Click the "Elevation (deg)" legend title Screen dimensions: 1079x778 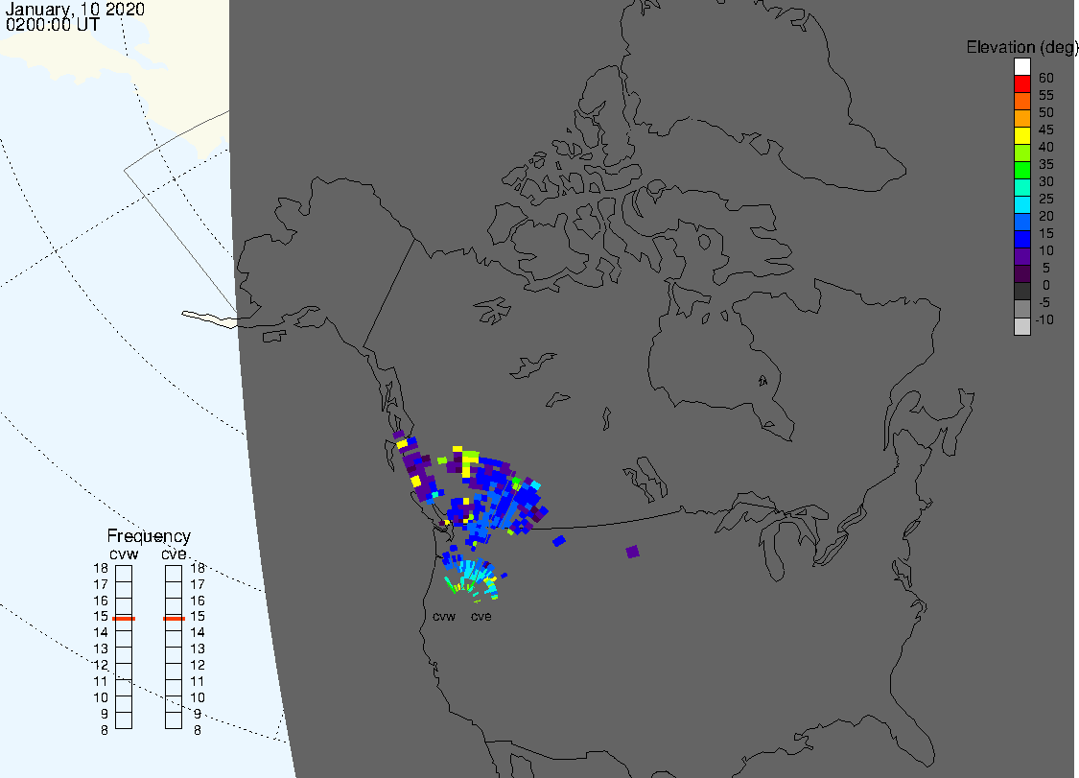coord(1021,47)
